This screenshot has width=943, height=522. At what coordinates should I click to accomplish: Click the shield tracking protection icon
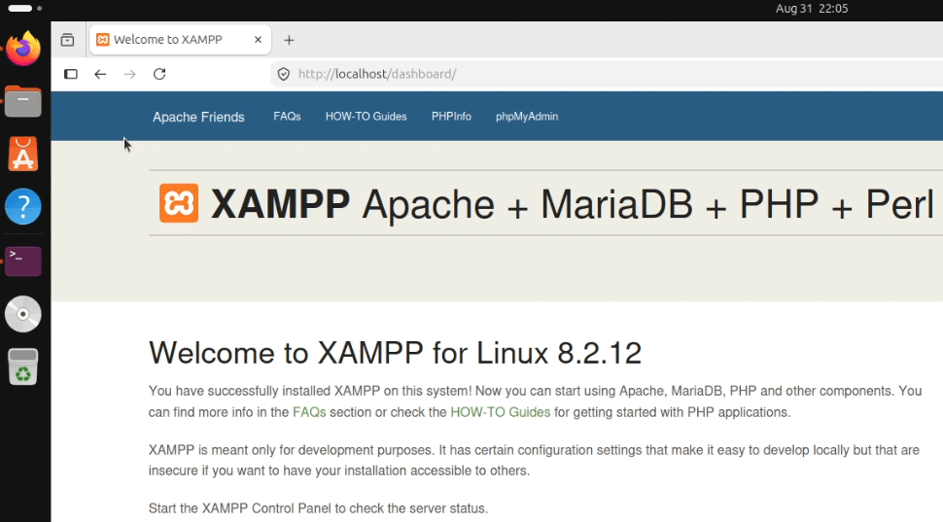coord(283,74)
